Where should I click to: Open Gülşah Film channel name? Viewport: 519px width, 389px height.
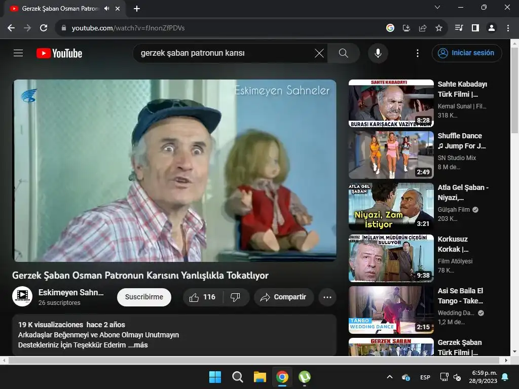pos(454,209)
